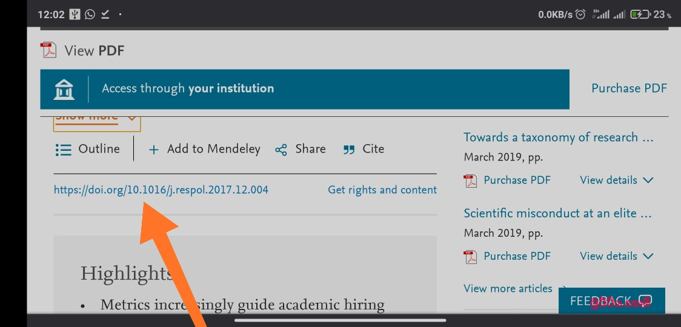This screenshot has width=681, height=327.
Task: Click the quotation mark Cite icon
Action: click(349, 150)
